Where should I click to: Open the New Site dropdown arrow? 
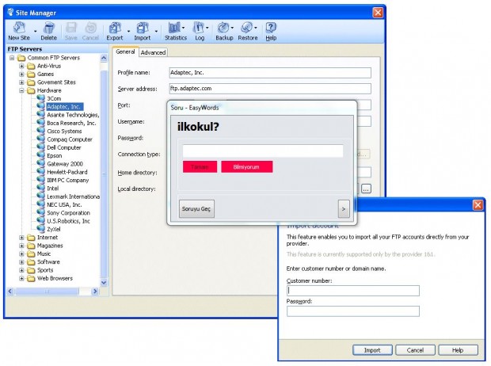[35, 32]
